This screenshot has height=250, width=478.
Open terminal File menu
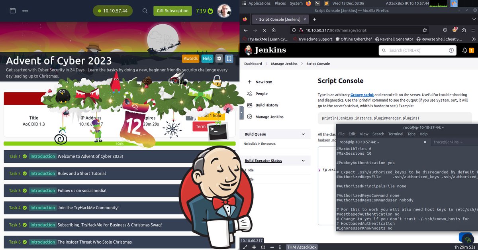341,134
